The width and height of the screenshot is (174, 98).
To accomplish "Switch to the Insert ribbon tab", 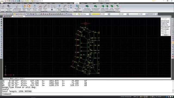I will 28,3.
